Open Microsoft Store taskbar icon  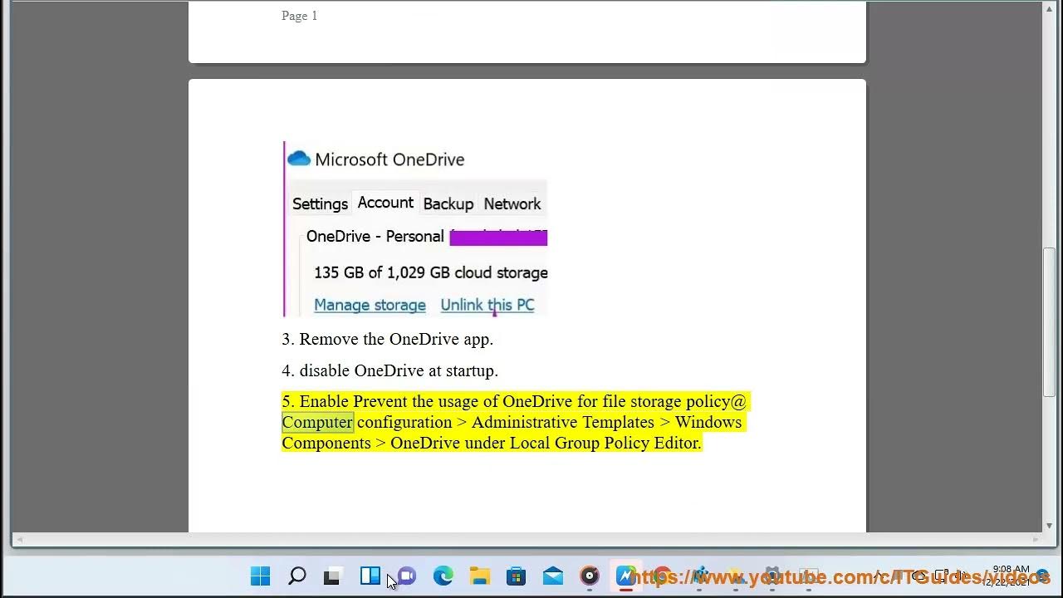tap(516, 576)
